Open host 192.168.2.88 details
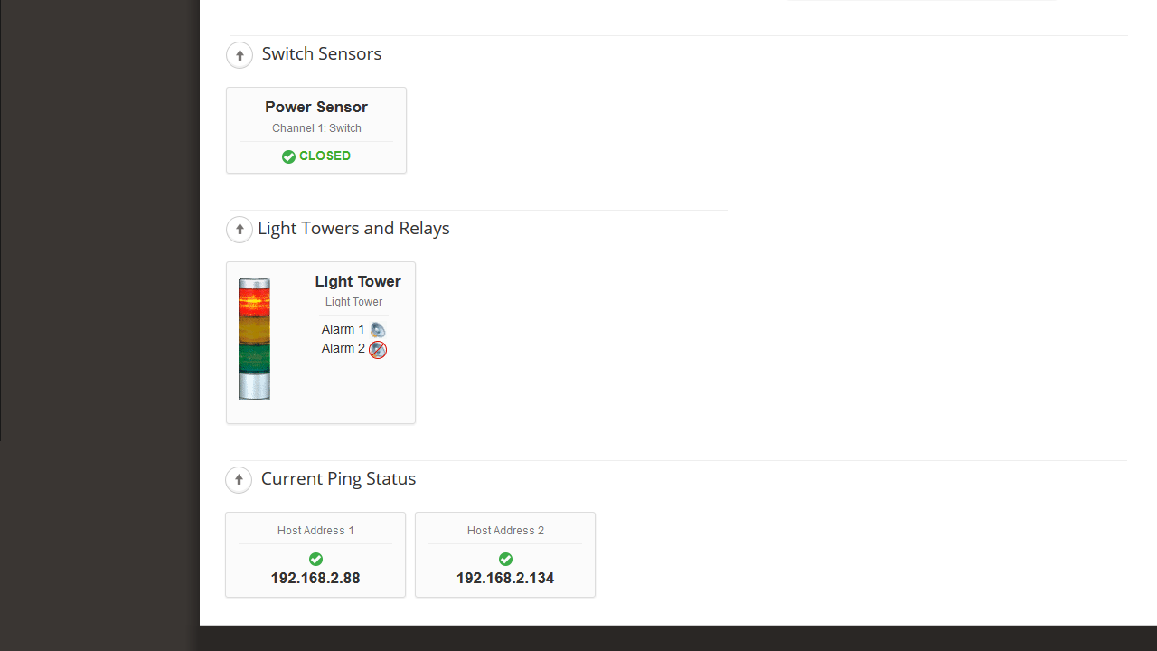The height and width of the screenshot is (651, 1157). click(315, 578)
